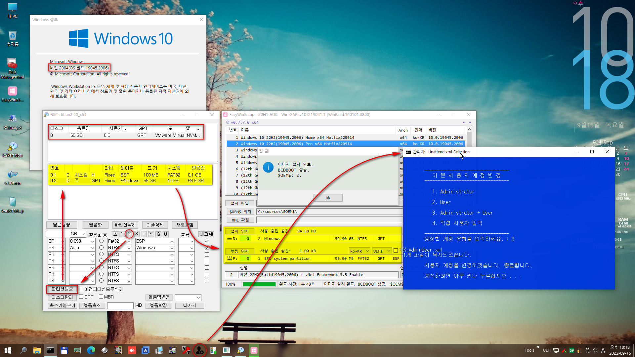The height and width of the screenshot is (357, 635).
Task: Open the Recycle Bin (휴지통) desktop icon
Action: (13, 38)
